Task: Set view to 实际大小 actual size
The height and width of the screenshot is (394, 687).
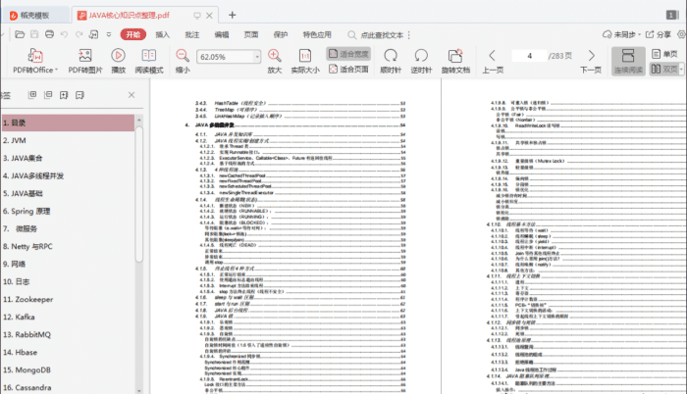Action: pos(305,61)
